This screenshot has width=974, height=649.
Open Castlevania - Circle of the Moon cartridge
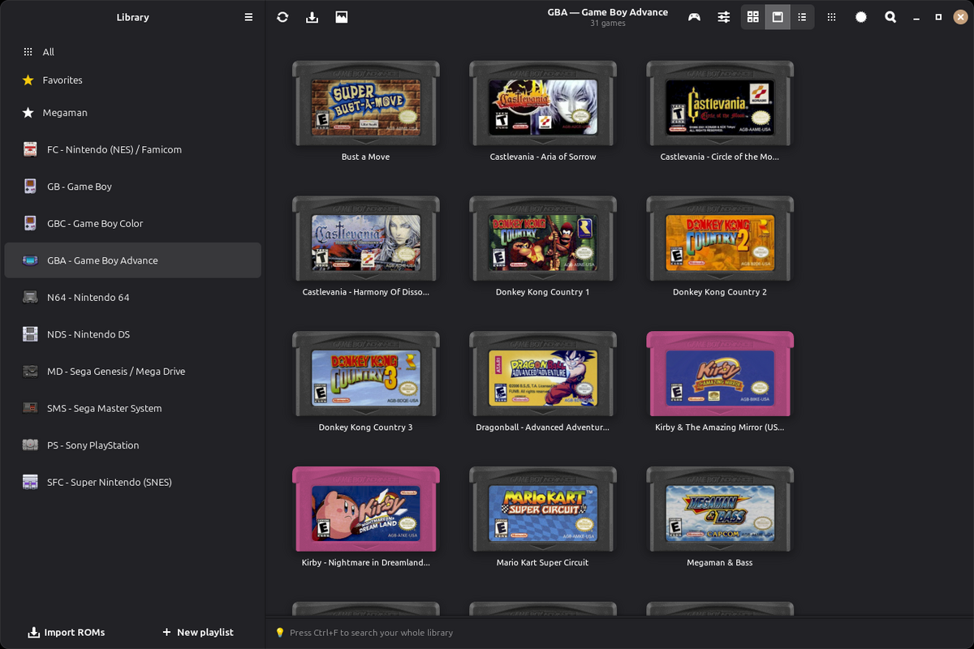[x=720, y=104]
